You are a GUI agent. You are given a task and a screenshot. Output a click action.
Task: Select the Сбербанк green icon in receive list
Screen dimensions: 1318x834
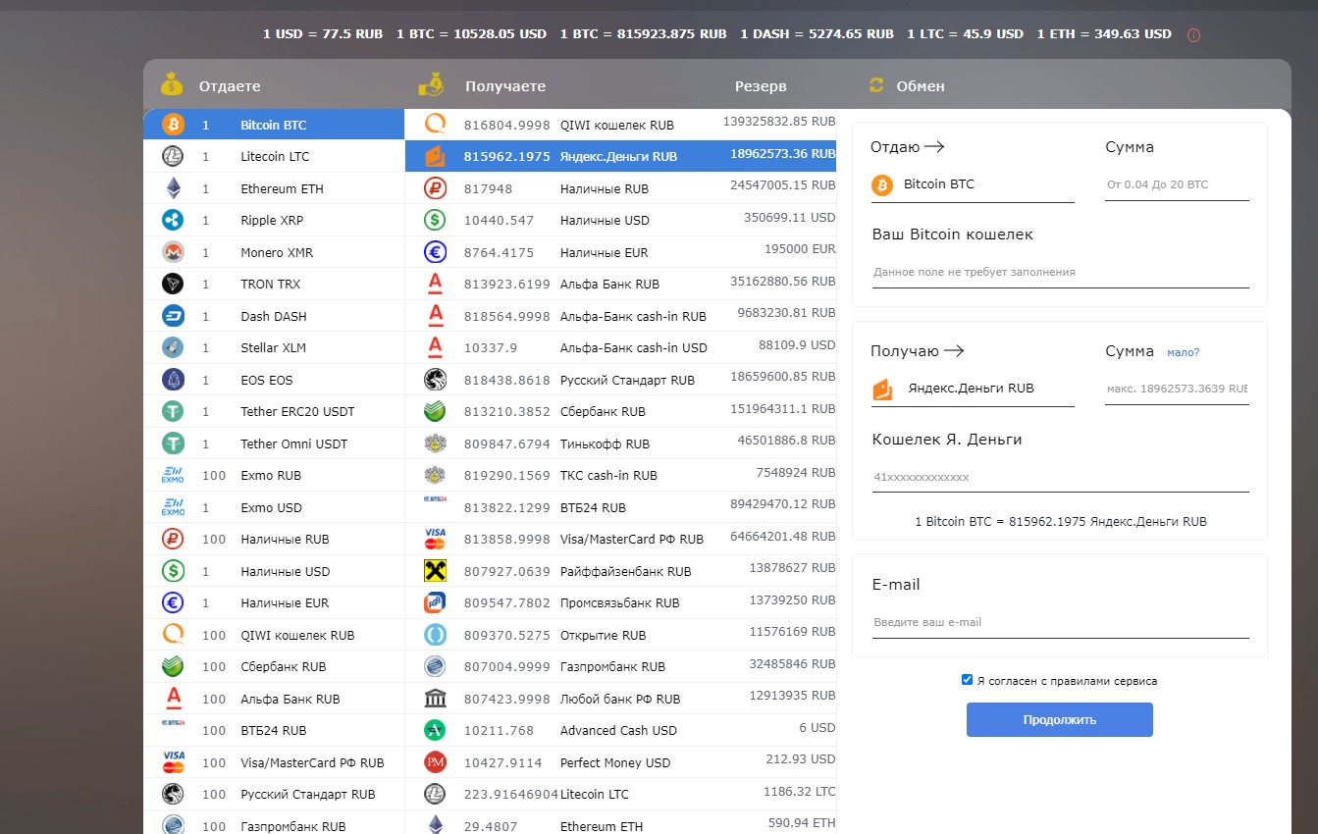coord(436,411)
